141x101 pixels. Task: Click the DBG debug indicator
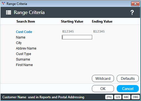coord(135,97)
